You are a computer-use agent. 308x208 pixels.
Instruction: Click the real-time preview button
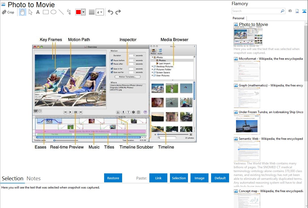pos(76,112)
